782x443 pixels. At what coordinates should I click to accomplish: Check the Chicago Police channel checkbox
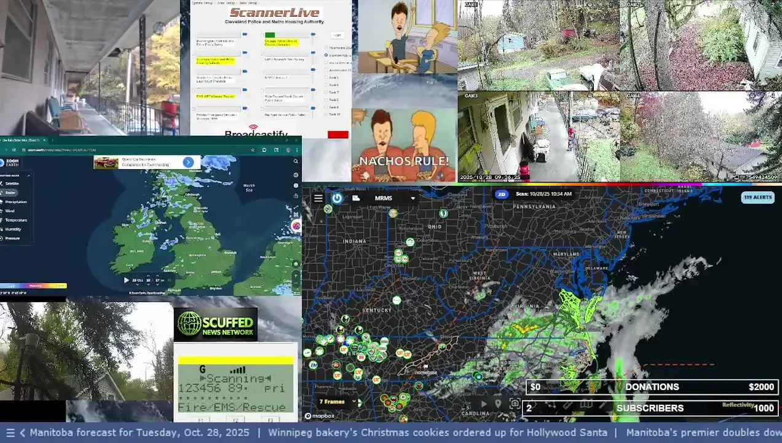pyautogui.click(x=262, y=35)
